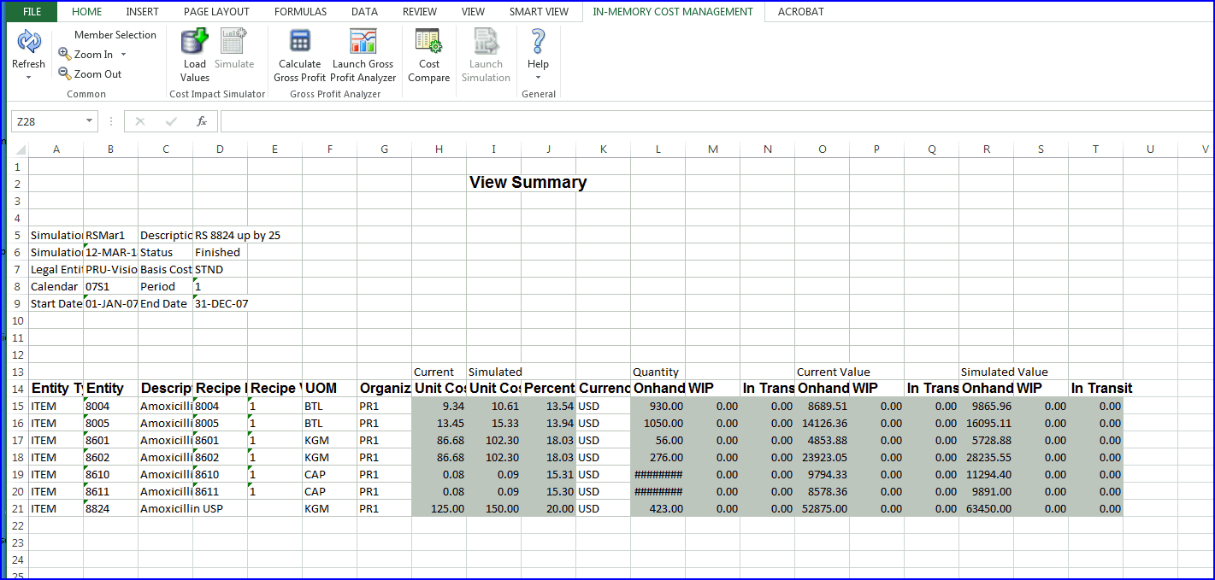The width and height of the screenshot is (1215, 580).
Task: Select column header L
Action: 658,149
